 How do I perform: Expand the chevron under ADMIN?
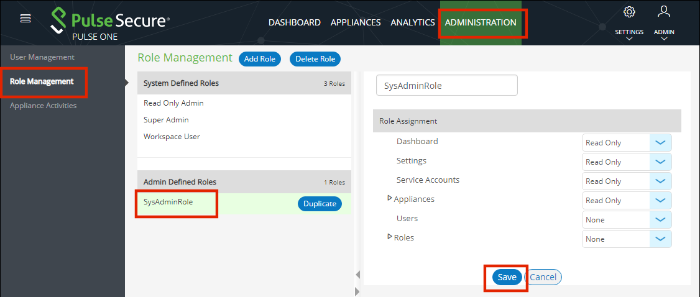tap(664, 39)
